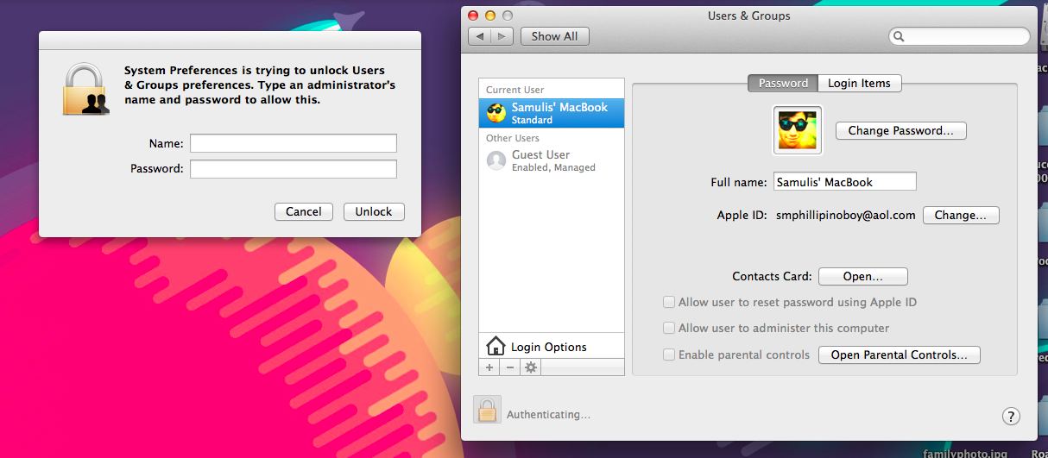This screenshot has height=458, width=1048.
Task: Click Open Parental Controls button
Action: click(x=900, y=355)
